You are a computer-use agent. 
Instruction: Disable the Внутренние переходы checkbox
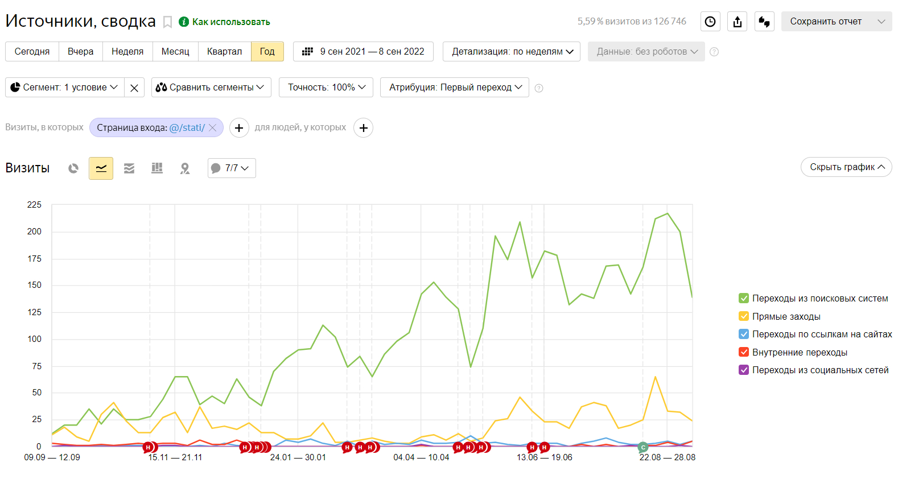coord(744,352)
